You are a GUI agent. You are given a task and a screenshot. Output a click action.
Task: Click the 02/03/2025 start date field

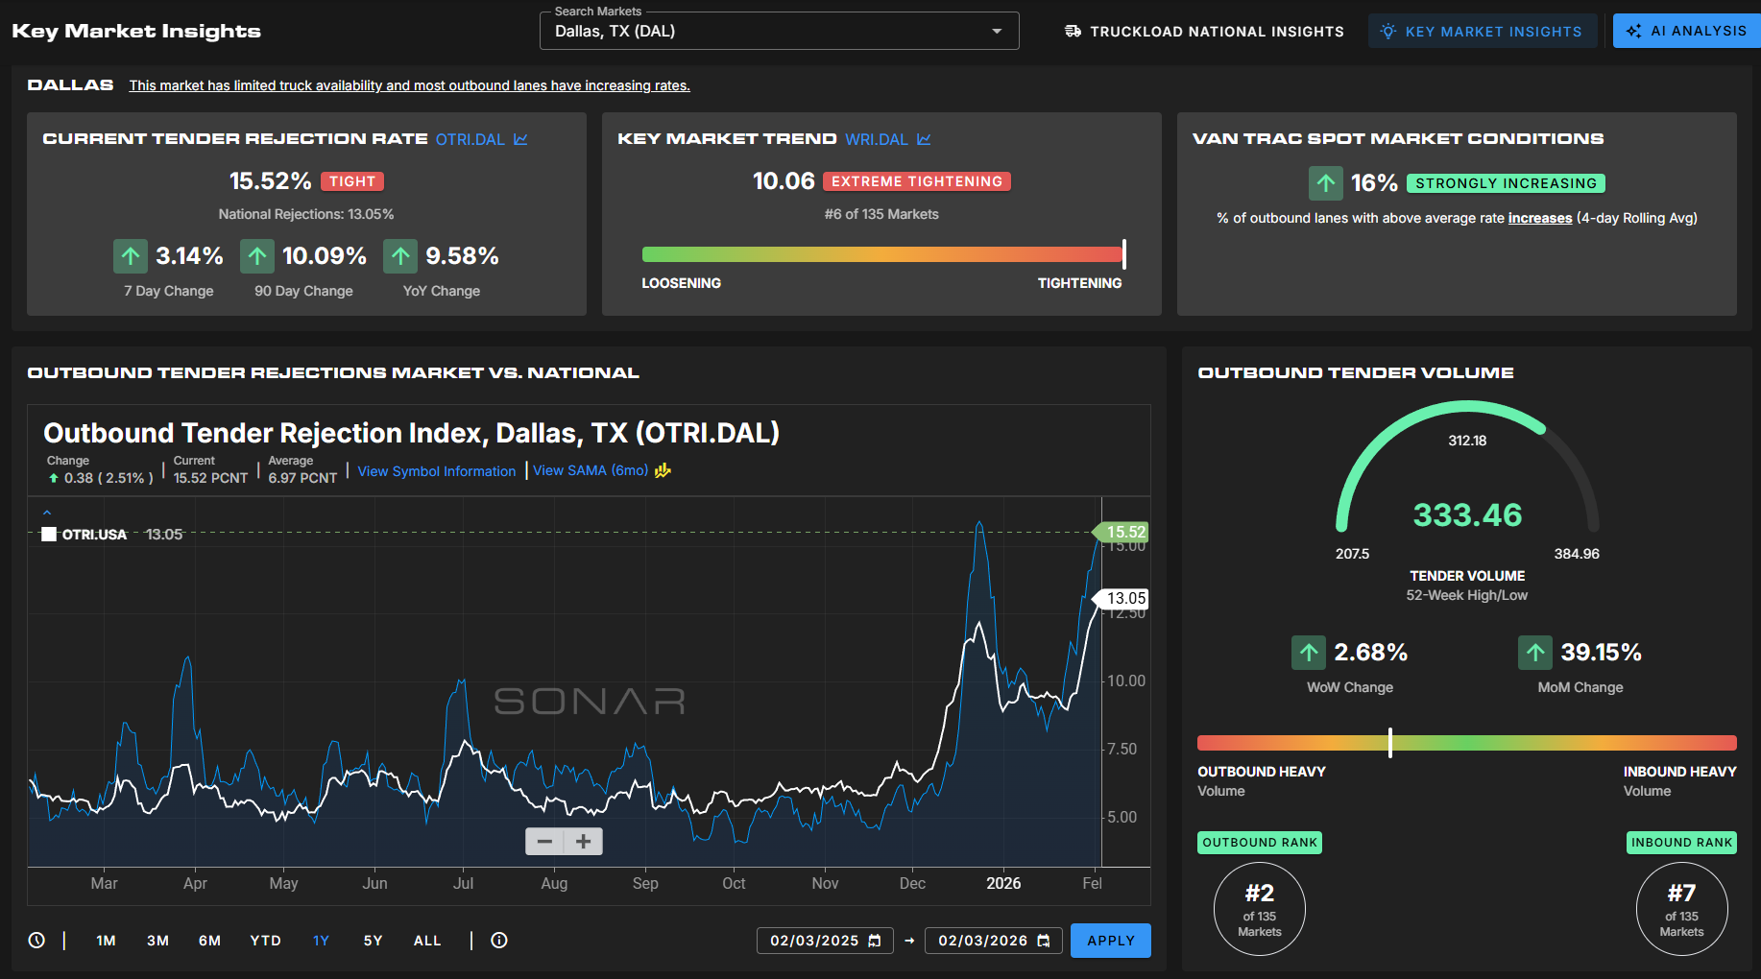pyautogui.click(x=813, y=941)
